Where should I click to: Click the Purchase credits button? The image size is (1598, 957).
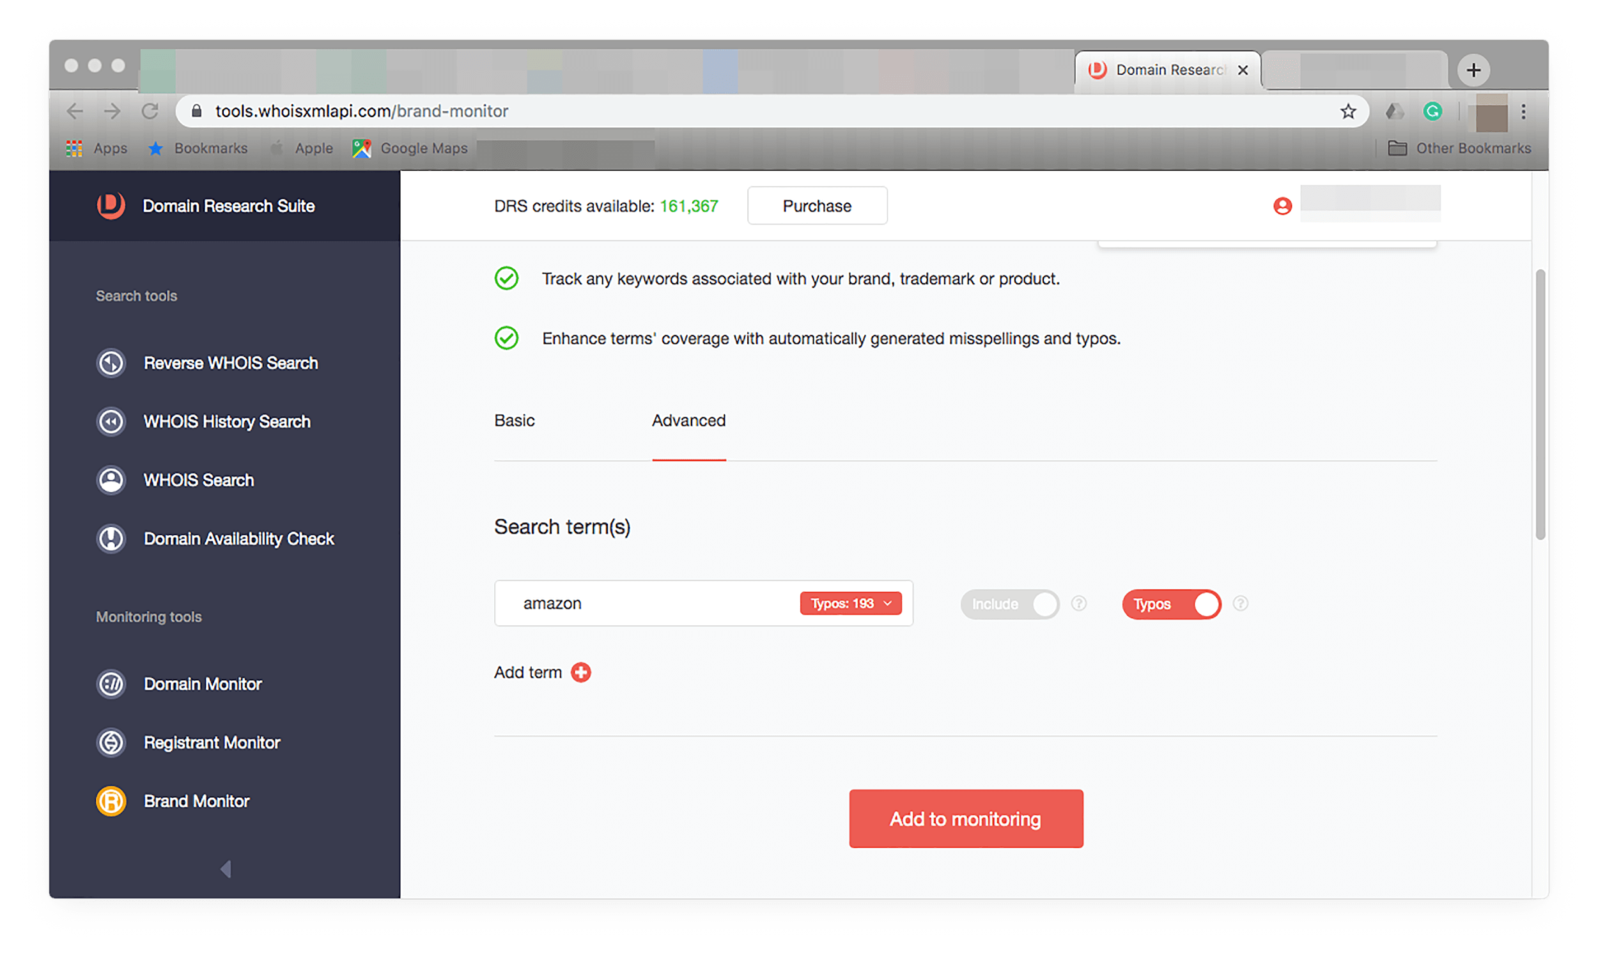click(x=817, y=206)
